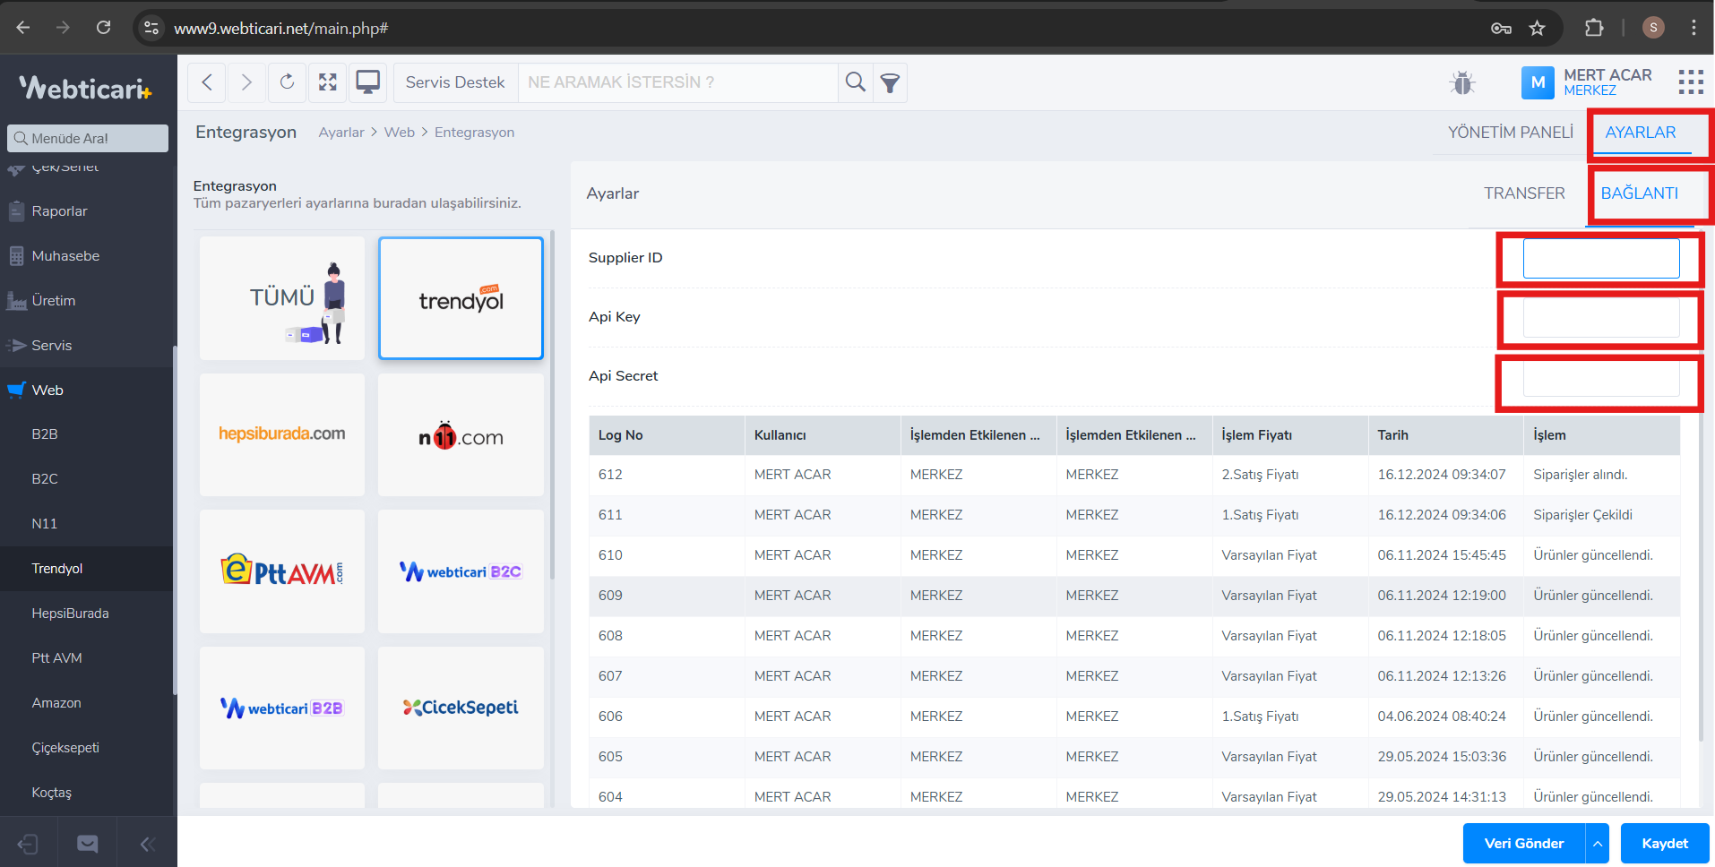Click the refresh icon in app toolbar

tap(287, 82)
